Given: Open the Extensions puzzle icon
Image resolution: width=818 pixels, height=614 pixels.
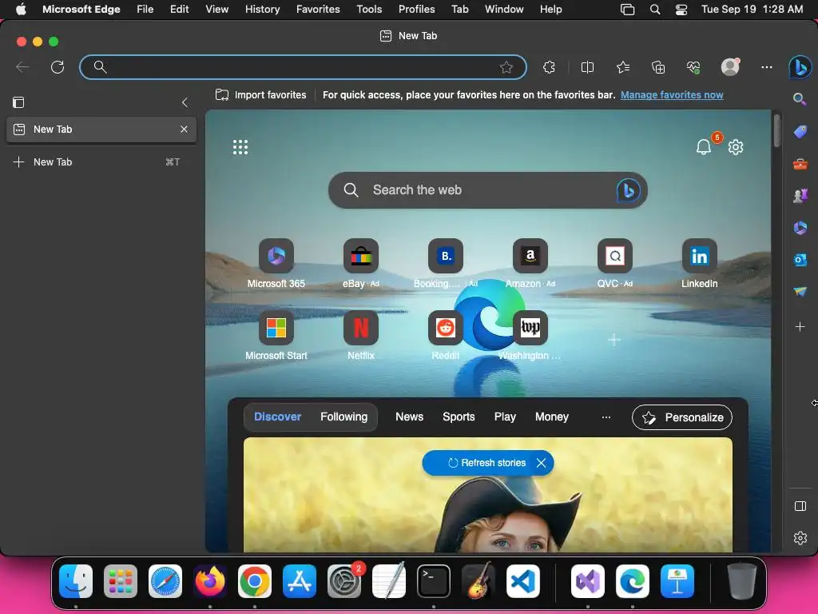Looking at the screenshot, I should [x=549, y=67].
